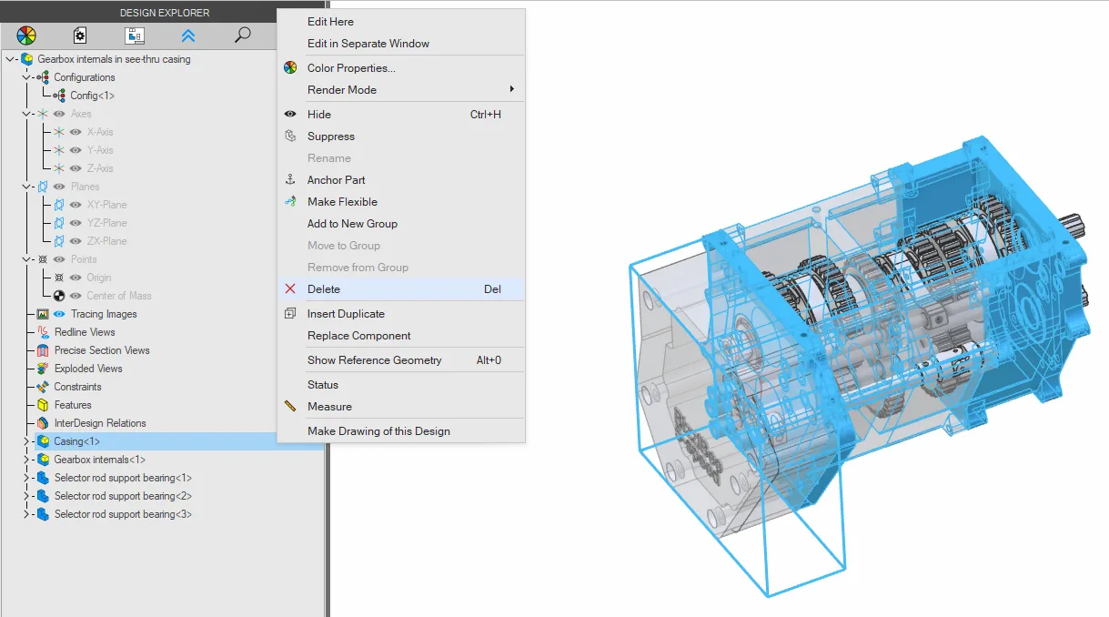1109x617 pixels.
Task: Click the gear document icon in Design Explorer toolbar
Action: click(80, 35)
